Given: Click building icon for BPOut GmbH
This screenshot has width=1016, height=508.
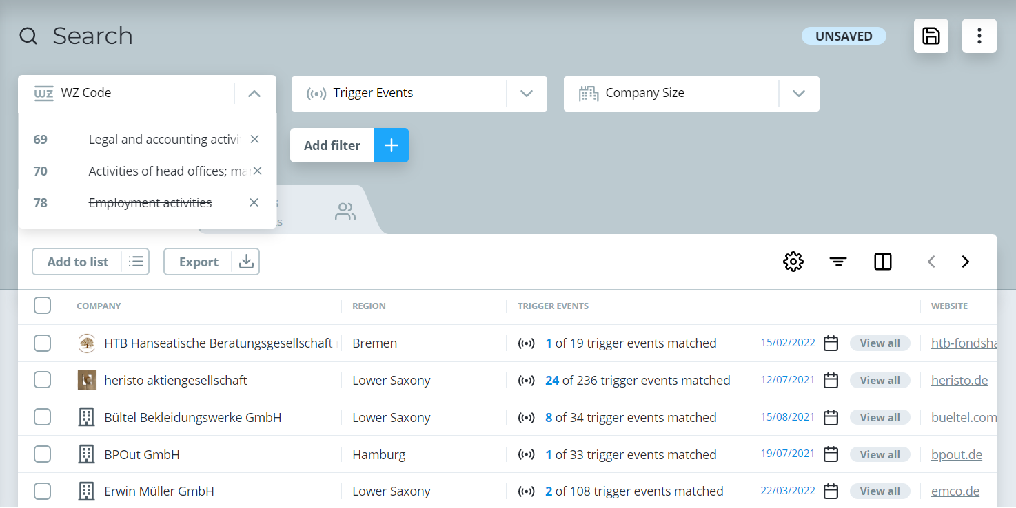Looking at the screenshot, I should 86,454.
